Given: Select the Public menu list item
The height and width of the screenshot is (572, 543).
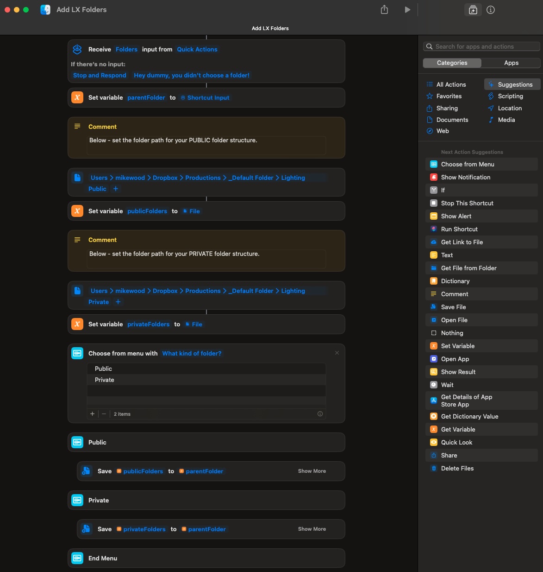Looking at the screenshot, I should tap(206, 369).
